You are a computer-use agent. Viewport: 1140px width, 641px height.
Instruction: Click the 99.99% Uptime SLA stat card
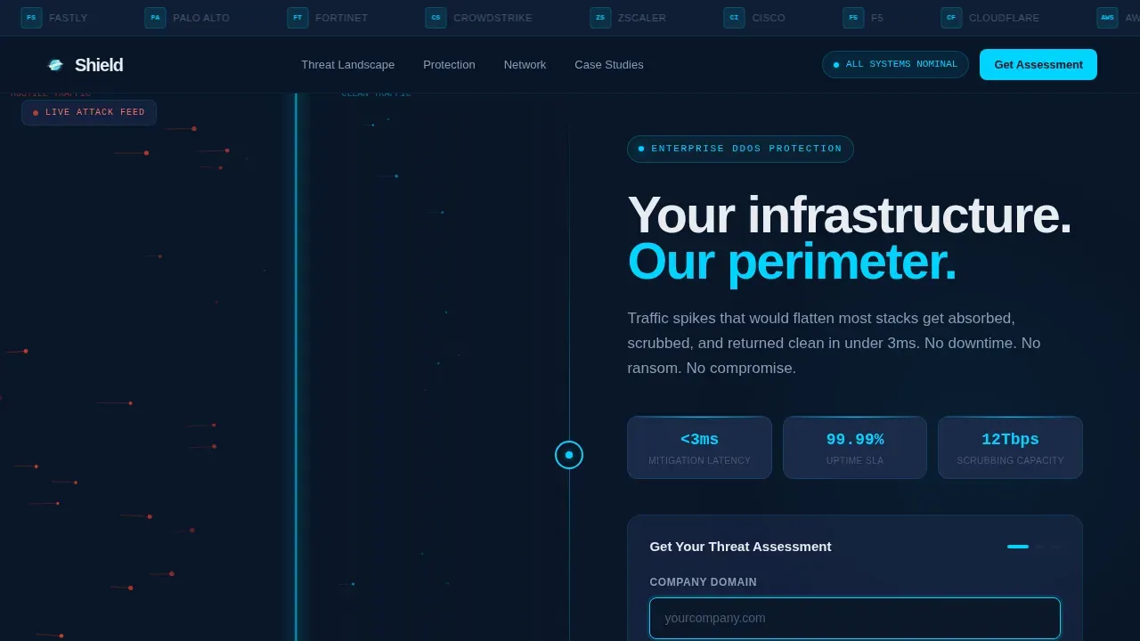tap(855, 448)
